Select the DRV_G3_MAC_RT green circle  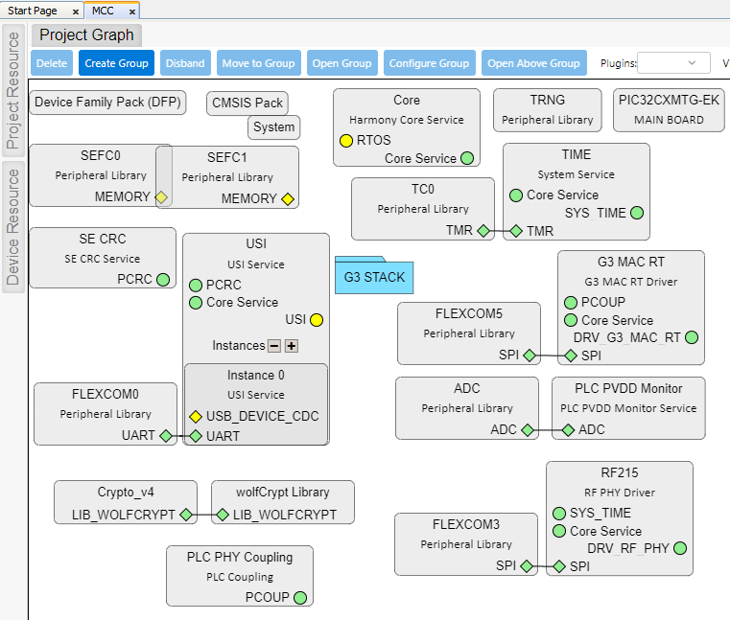pos(692,337)
